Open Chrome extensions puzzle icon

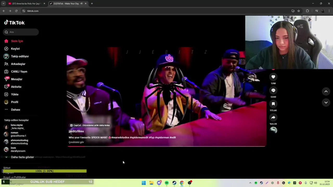coord(307,11)
